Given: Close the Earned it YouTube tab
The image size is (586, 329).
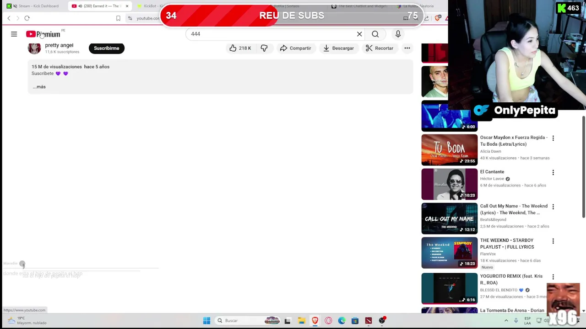Looking at the screenshot, I should tap(127, 6).
